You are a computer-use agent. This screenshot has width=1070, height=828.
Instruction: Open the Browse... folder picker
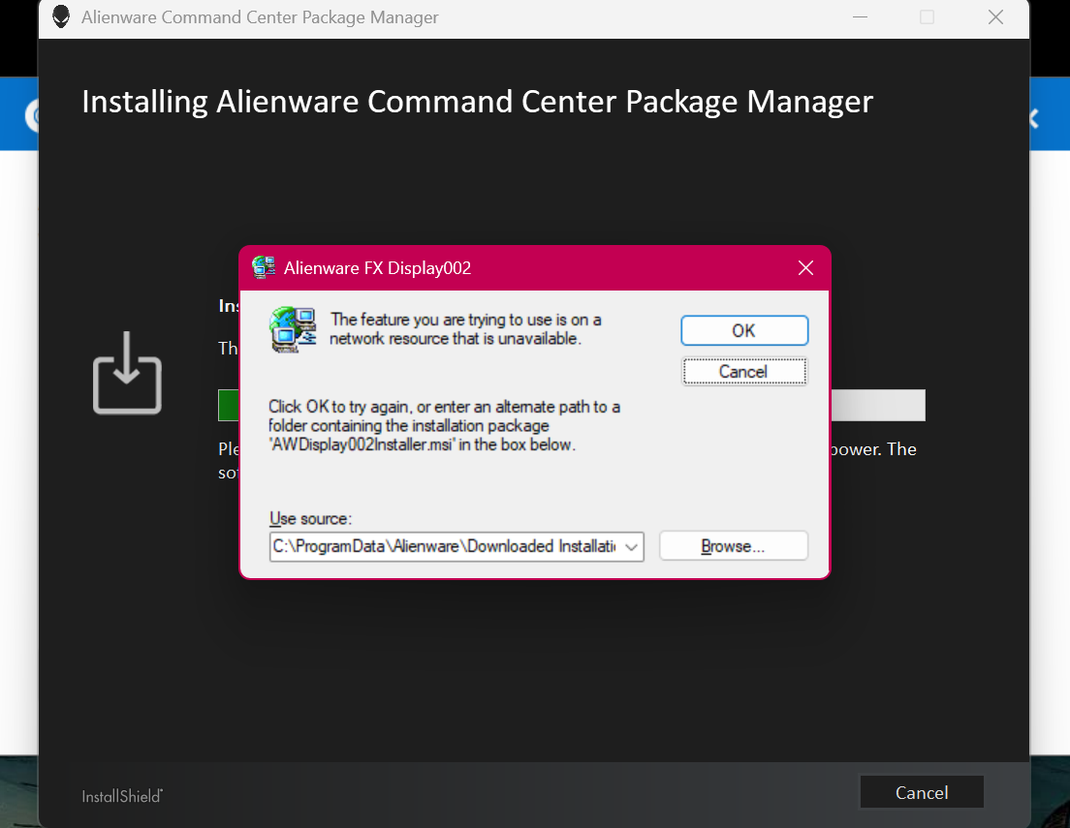tap(733, 546)
